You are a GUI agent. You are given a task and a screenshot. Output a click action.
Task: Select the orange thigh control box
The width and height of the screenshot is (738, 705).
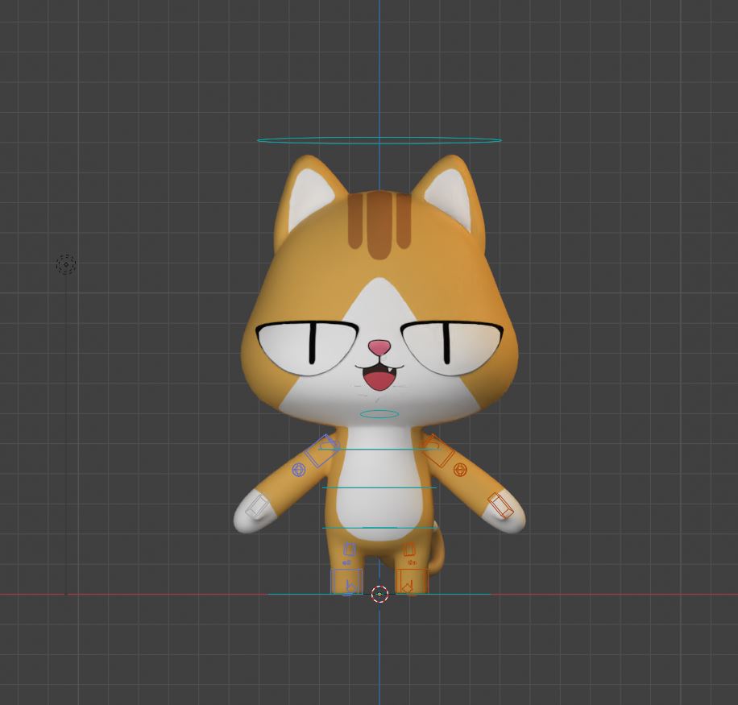(x=409, y=549)
